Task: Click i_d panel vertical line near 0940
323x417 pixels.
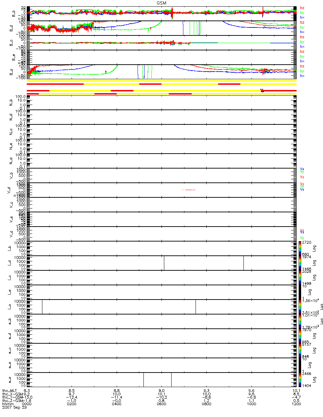Action: (243, 263)
